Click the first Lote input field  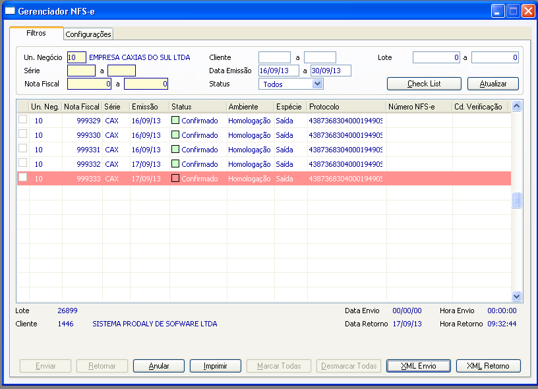[x=436, y=57]
